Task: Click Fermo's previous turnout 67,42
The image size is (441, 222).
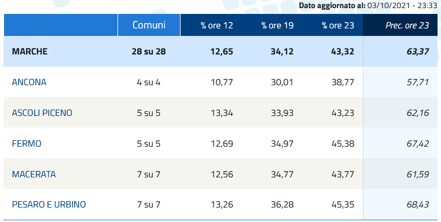Action: click(418, 143)
